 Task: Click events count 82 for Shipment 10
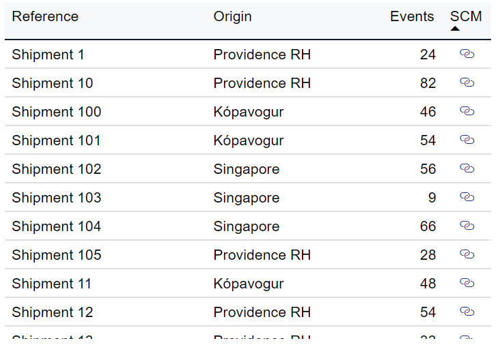click(428, 83)
